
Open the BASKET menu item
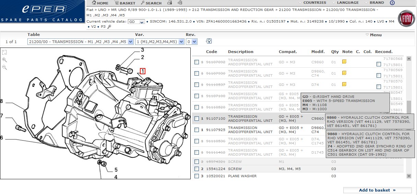tap(127, 3)
